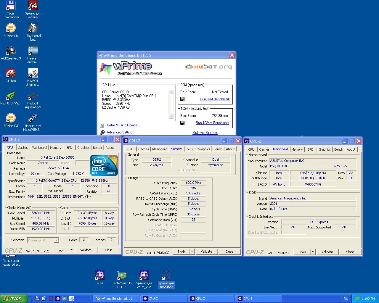Click save icon beside Run 1024M Benchmark

182,123
